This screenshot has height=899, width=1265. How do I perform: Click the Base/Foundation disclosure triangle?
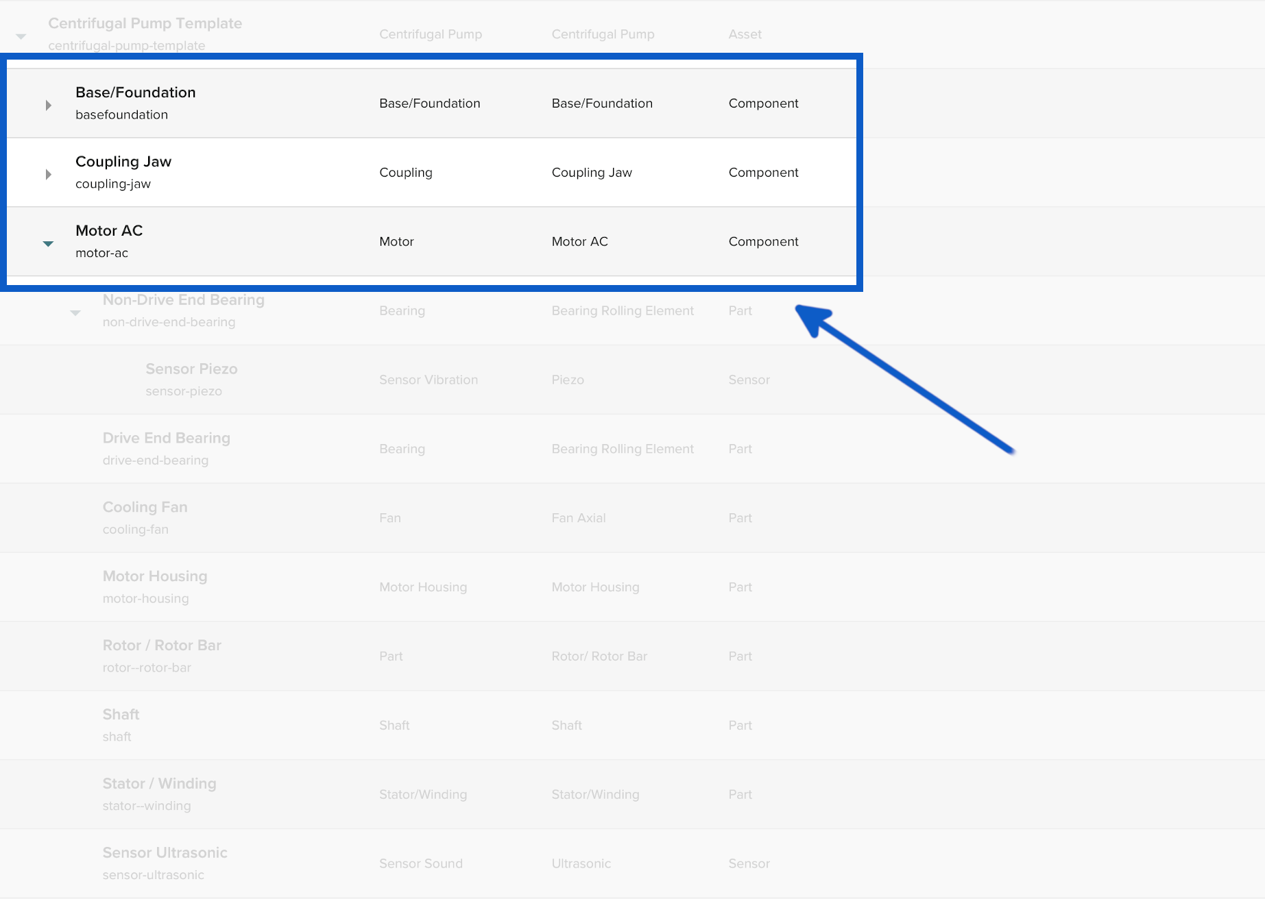click(x=48, y=104)
